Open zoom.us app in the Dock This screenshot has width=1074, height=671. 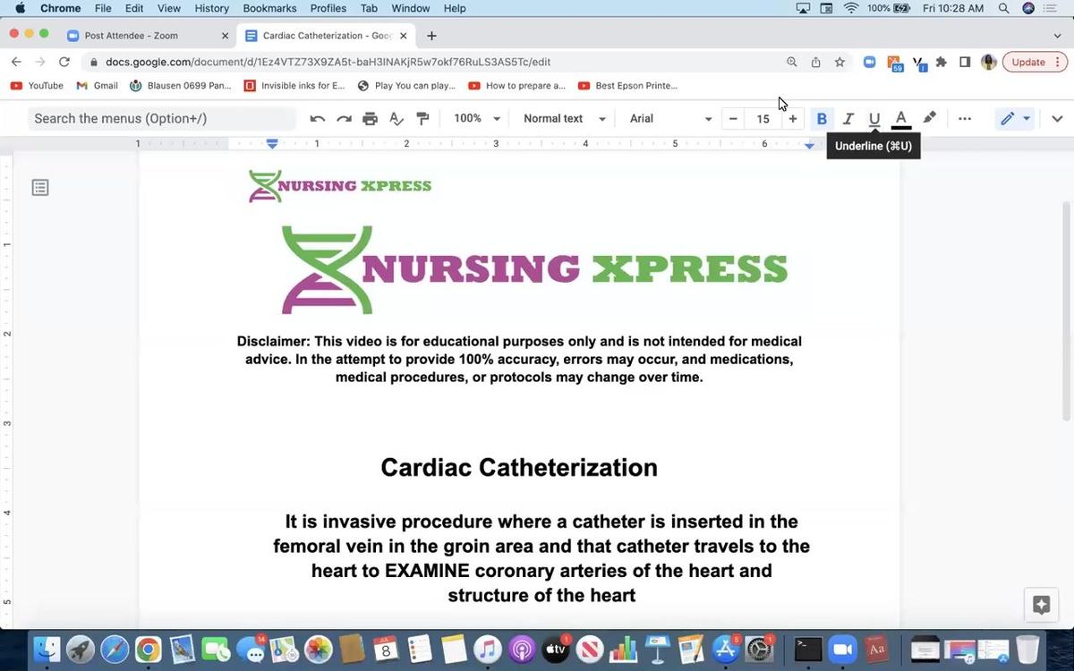click(x=841, y=649)
